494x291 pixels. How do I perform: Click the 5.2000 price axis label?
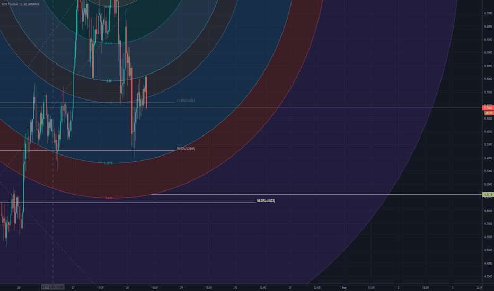[488, 158]
